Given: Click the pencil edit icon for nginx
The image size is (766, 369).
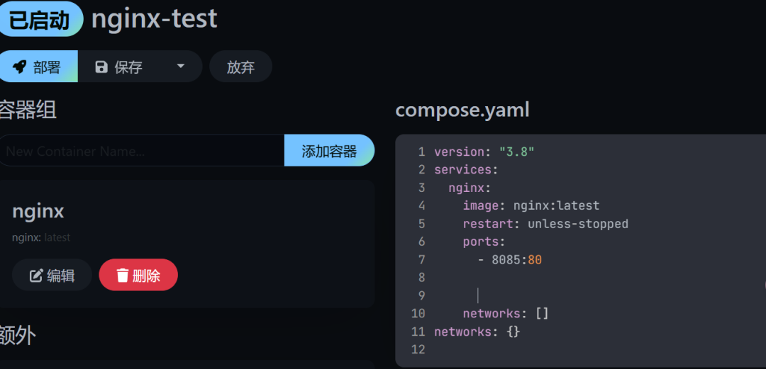Looking at the screenshot, I should pyautogui.click(x=36, y=276).
